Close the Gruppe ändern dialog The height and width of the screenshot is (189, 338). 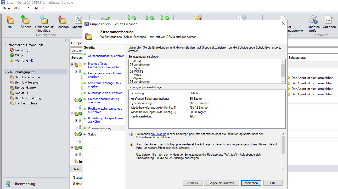click(x=284, y=24)
